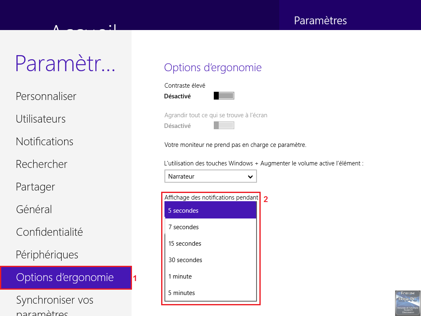The image size is (421, 316).
Task: Toggle the disabled Agrandir tout switch
Action: click(x=224, y=125)
